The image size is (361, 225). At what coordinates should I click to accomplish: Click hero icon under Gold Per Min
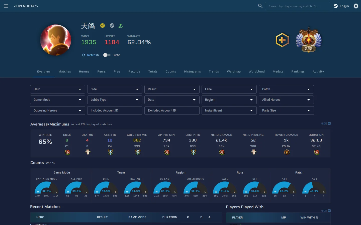click(x=138, y=152)
